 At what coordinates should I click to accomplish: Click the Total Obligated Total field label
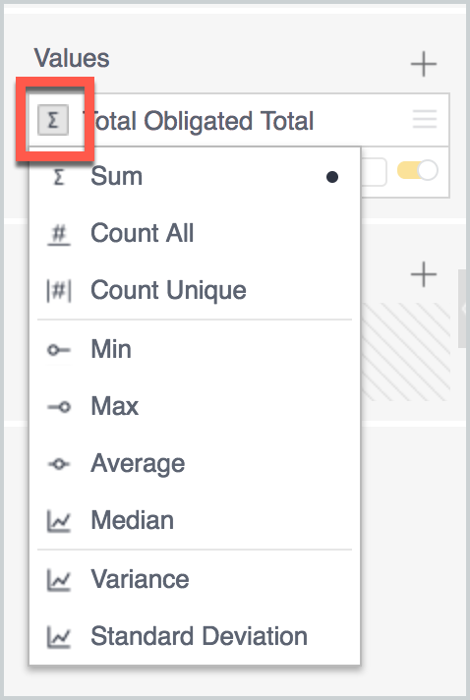(x=199, y=121)
